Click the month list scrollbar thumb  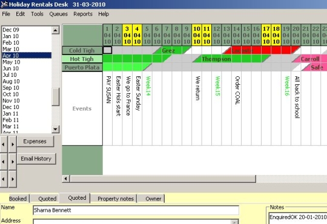(x=56, y=97)
